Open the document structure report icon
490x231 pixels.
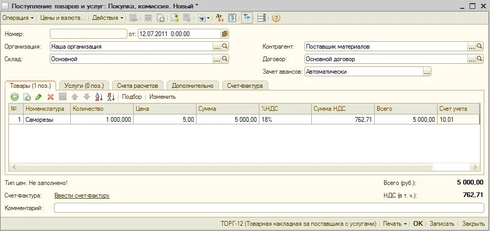tap(232, 18)
